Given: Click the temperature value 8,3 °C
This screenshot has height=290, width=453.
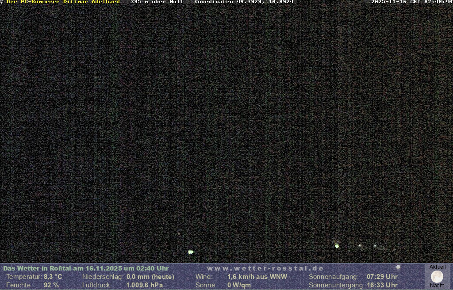Looking at the screenshot, I should click(53, 277).
